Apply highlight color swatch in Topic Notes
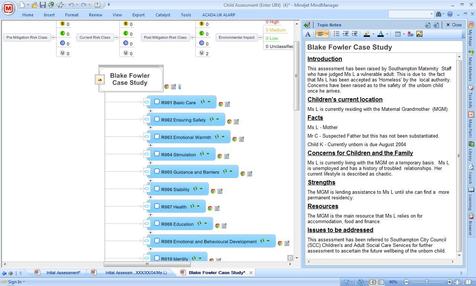This screenshot has width=476, height=286. (x=367, y=34)
